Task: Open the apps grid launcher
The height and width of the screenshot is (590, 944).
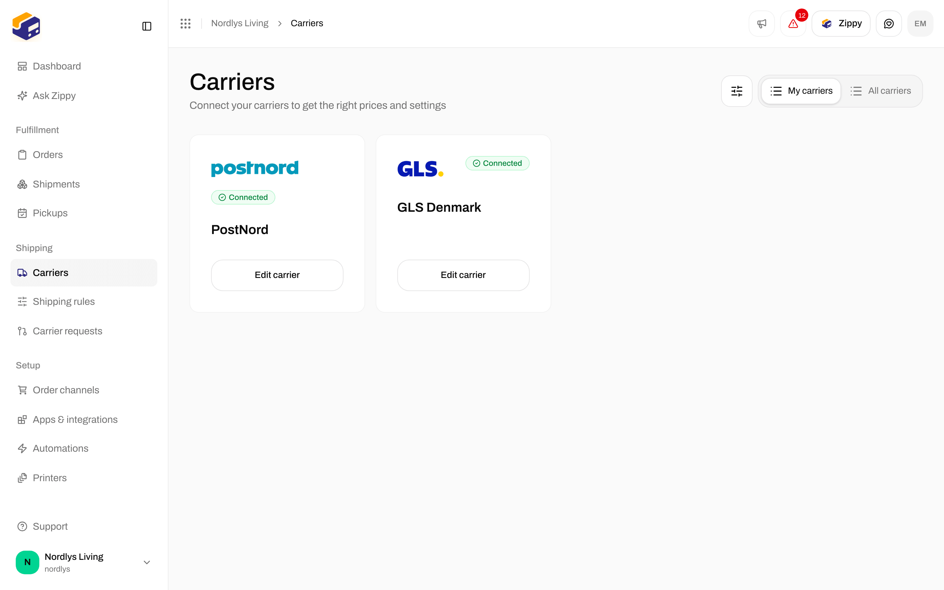Action: tap(185, 23)
